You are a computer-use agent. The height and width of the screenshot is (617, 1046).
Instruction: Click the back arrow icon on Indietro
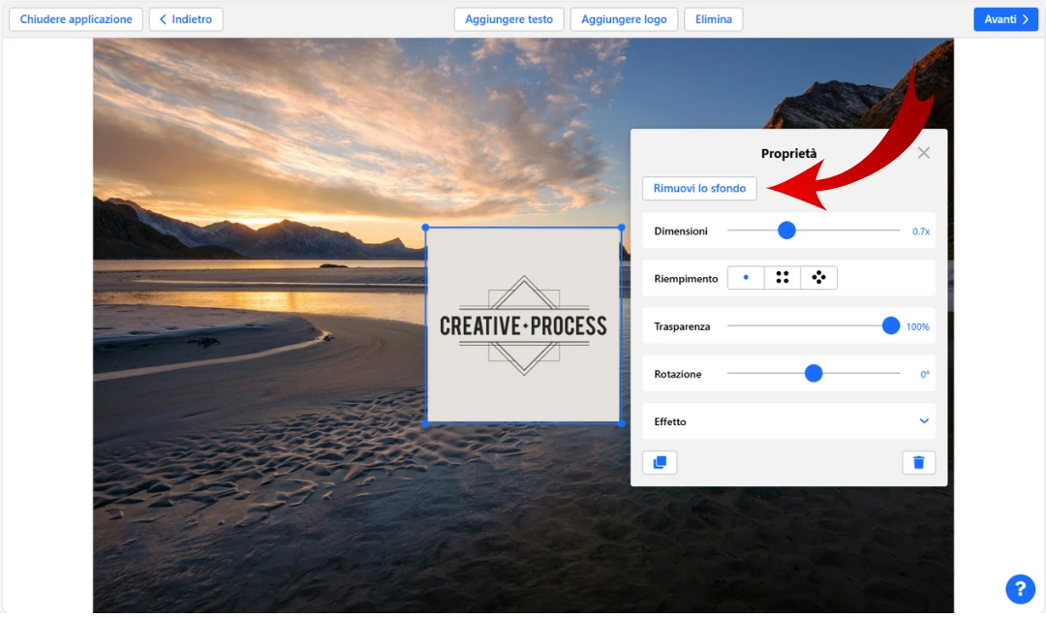(x=164, y=18)
